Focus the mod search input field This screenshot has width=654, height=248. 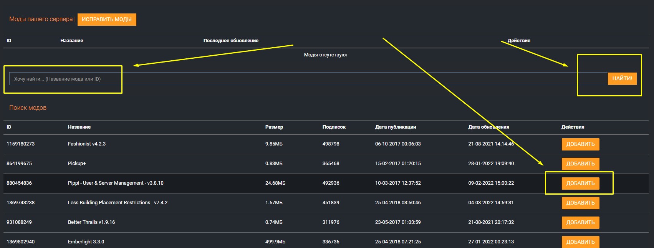tap(307, 79)
